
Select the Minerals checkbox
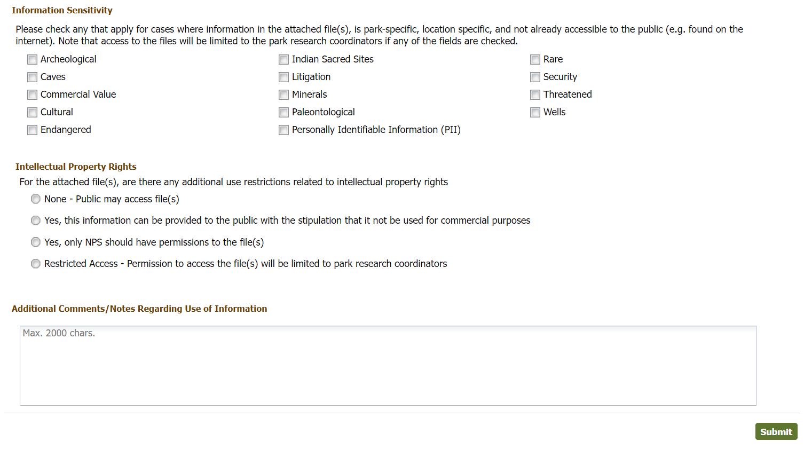coord(283,94)
